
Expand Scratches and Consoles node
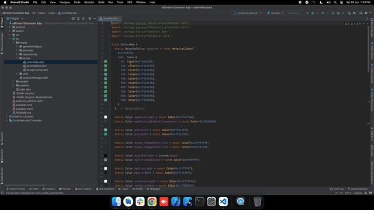tap(6, 121)
